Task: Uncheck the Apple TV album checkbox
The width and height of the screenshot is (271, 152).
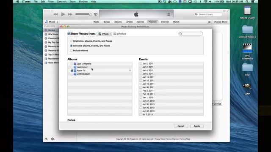Action: (x=72, y=71)
